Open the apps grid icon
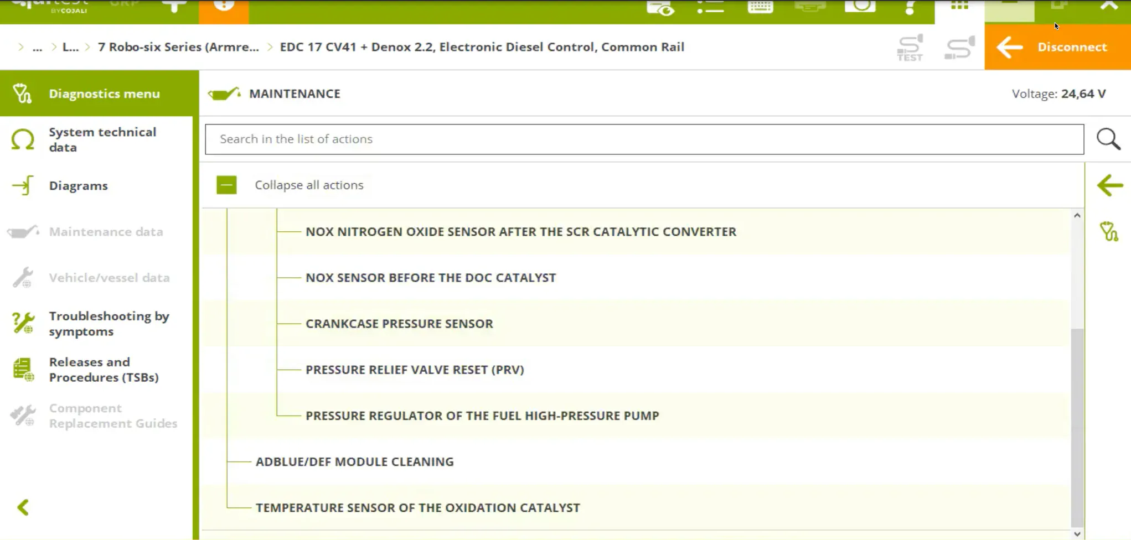 (x=959, y=7)
